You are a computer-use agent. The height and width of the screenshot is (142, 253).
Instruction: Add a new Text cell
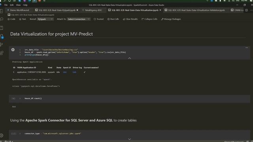(23, 19)
